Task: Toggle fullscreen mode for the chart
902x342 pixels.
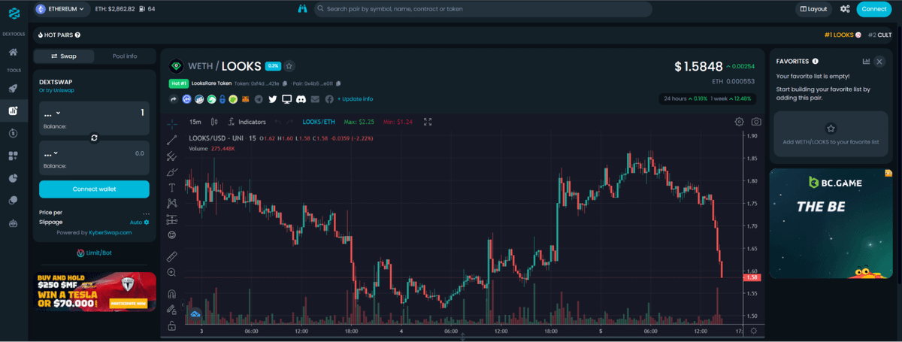Action: pyautogui.click(x=428, y=122)
